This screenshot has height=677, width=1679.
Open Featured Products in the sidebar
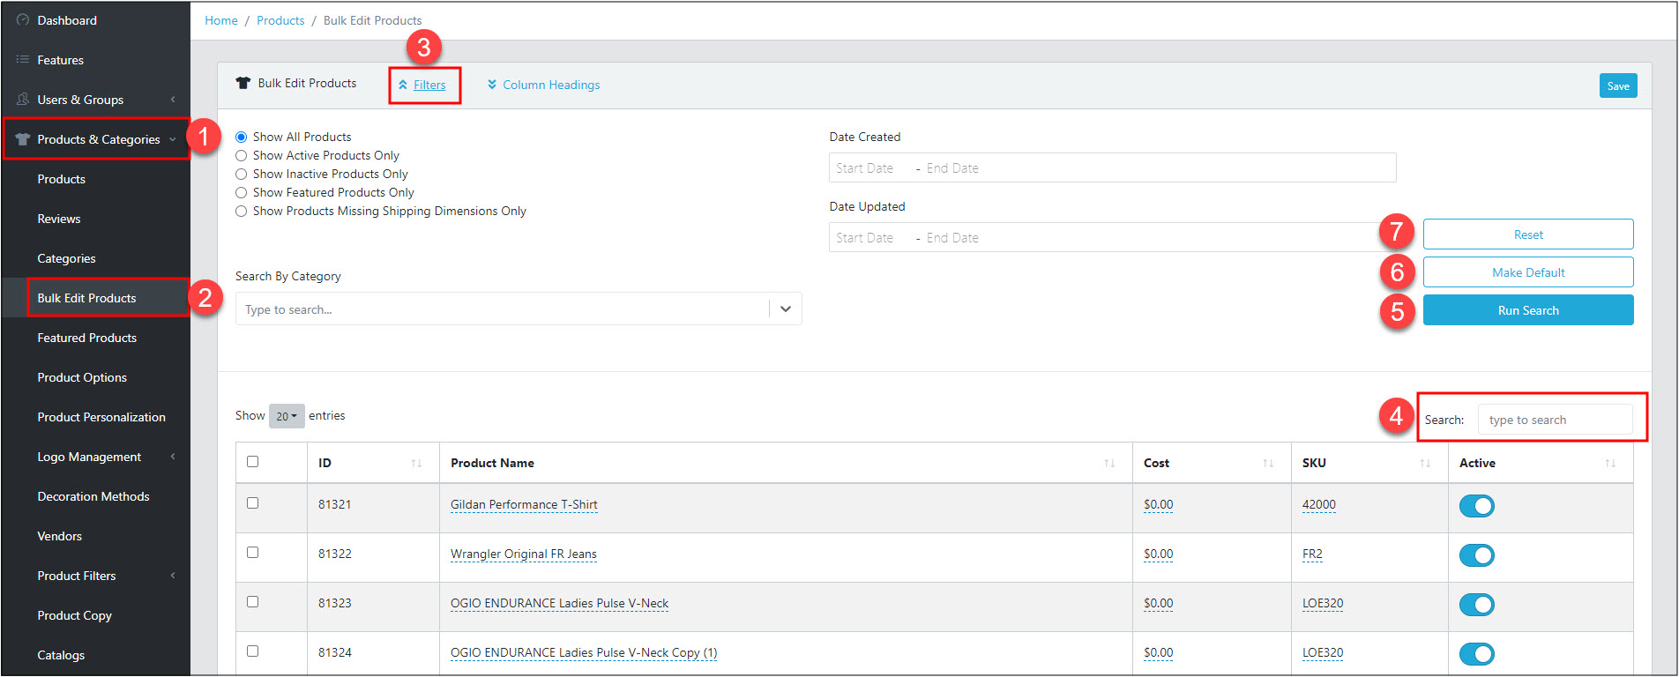point(86,338)
